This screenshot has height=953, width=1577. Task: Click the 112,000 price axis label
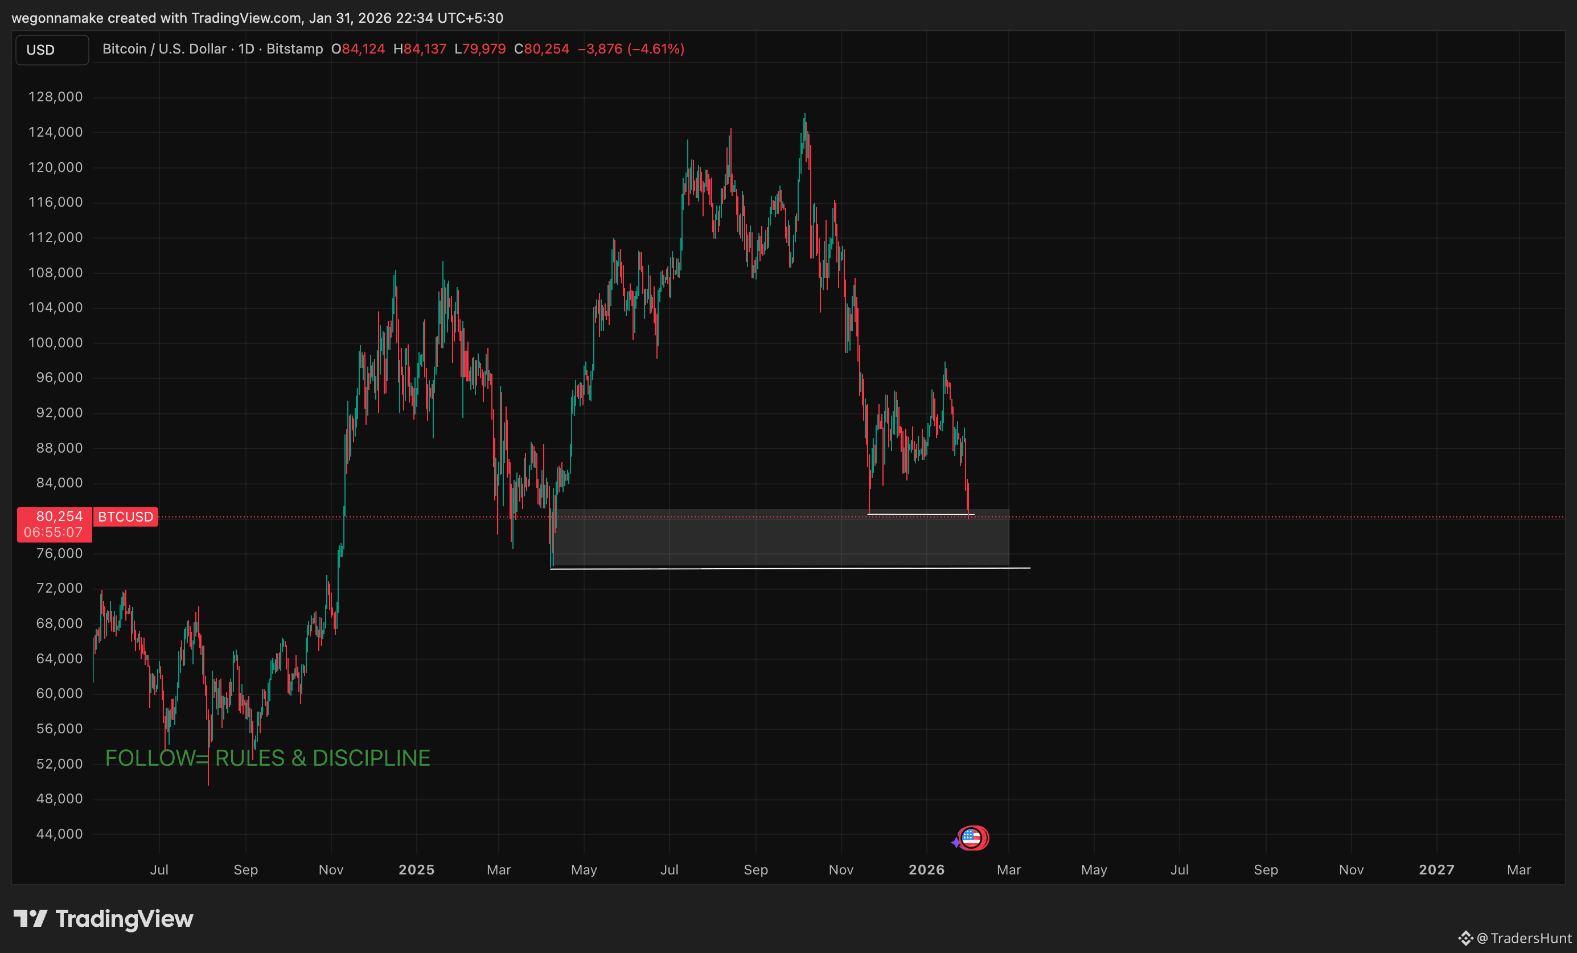pos(56,237)
